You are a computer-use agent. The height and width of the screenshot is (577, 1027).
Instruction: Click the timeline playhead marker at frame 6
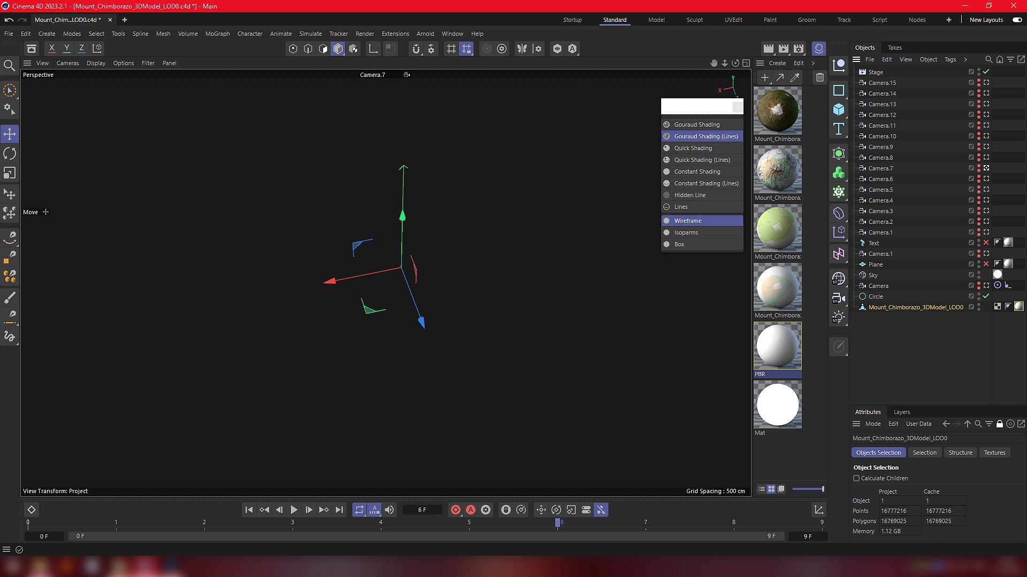tap(557, 523)
